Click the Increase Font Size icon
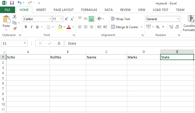Screen dimensions: 195x113 (66, 19)
